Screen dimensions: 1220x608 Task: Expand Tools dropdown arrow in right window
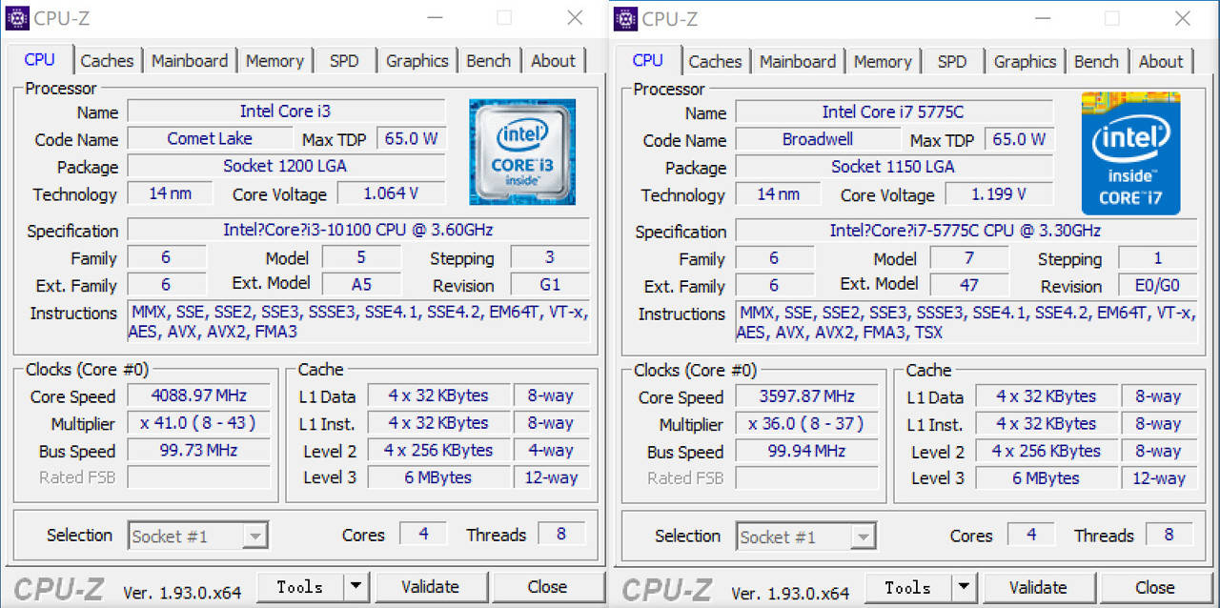point(964,588)
